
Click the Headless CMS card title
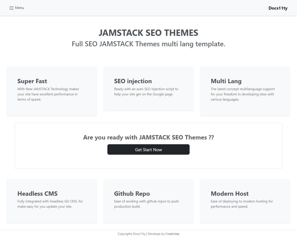(37, 194)
